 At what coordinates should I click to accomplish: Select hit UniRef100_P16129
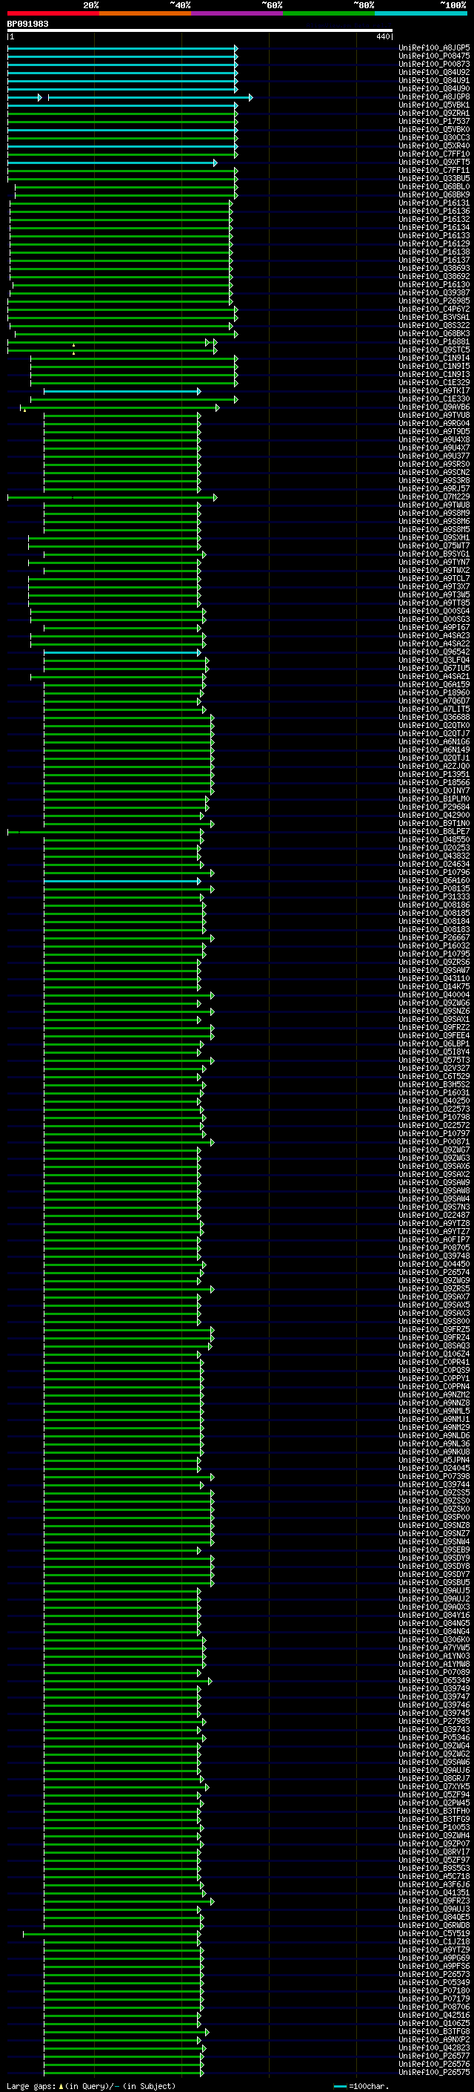click(434, 243)
